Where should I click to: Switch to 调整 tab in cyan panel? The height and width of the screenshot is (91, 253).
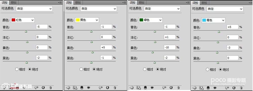(x=196, y=3)
